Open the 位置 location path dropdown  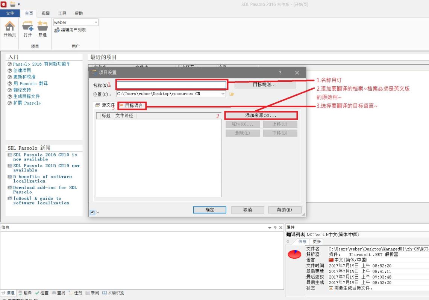(x=223, y=94)
